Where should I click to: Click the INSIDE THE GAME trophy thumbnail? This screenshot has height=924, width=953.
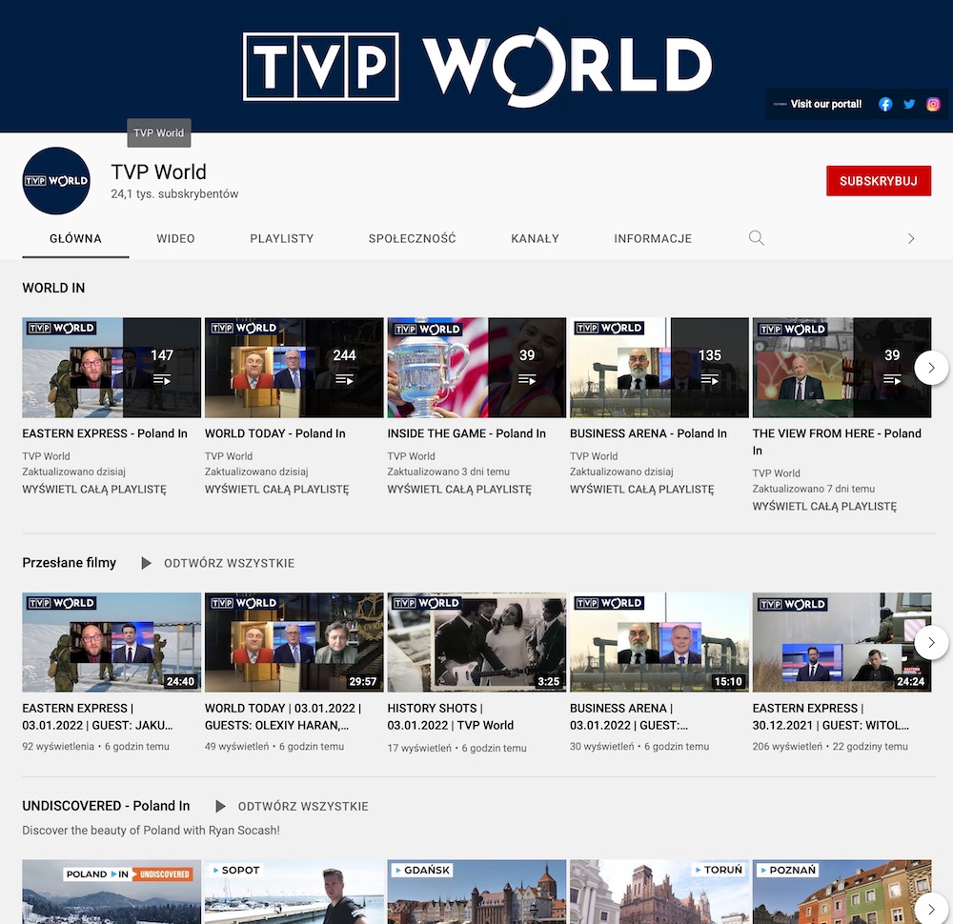(x=476, y=368)
